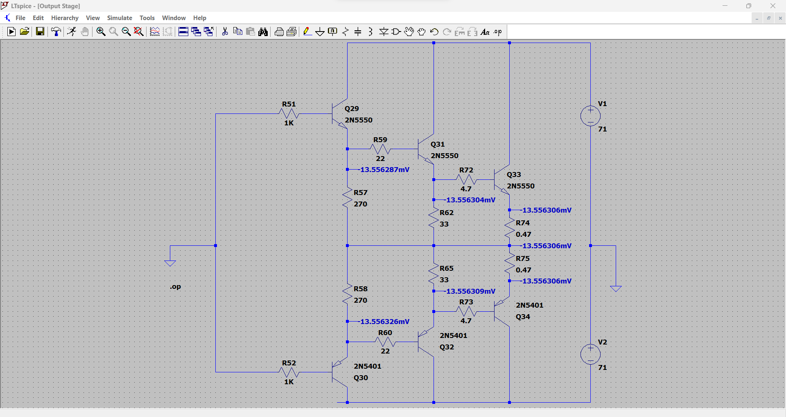Open the Control Panel hammer icon
786x417 pixels.
pos(56,32)
